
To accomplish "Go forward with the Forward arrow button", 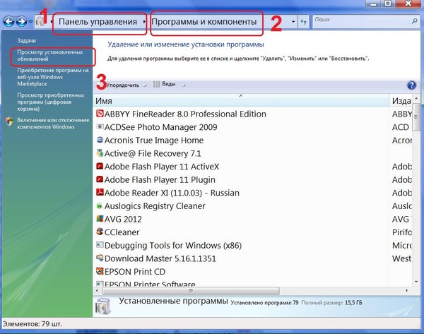I will [21, 22].
